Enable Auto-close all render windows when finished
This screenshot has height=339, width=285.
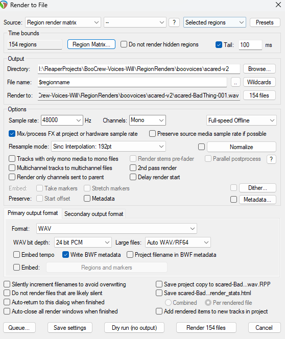[7, 311]
